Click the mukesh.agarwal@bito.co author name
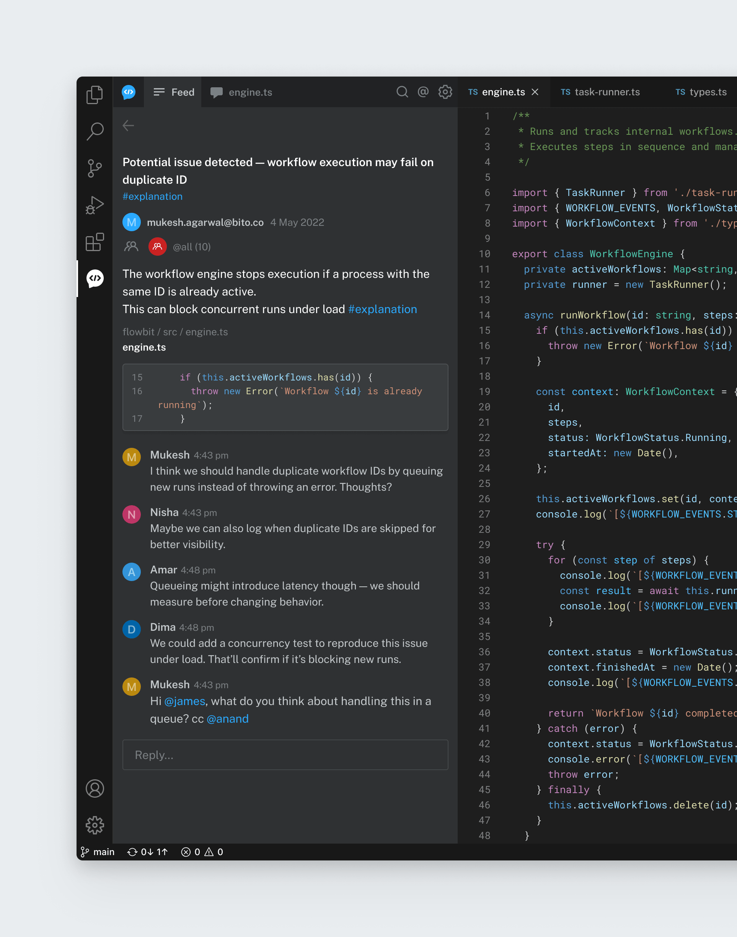This screenshot has height=937, width=737. pos(205,222)
